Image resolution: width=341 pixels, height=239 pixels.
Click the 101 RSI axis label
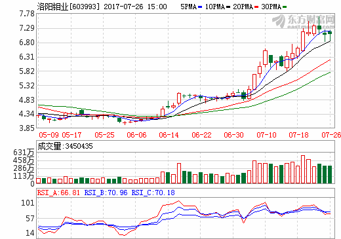[x=28, y=203]
